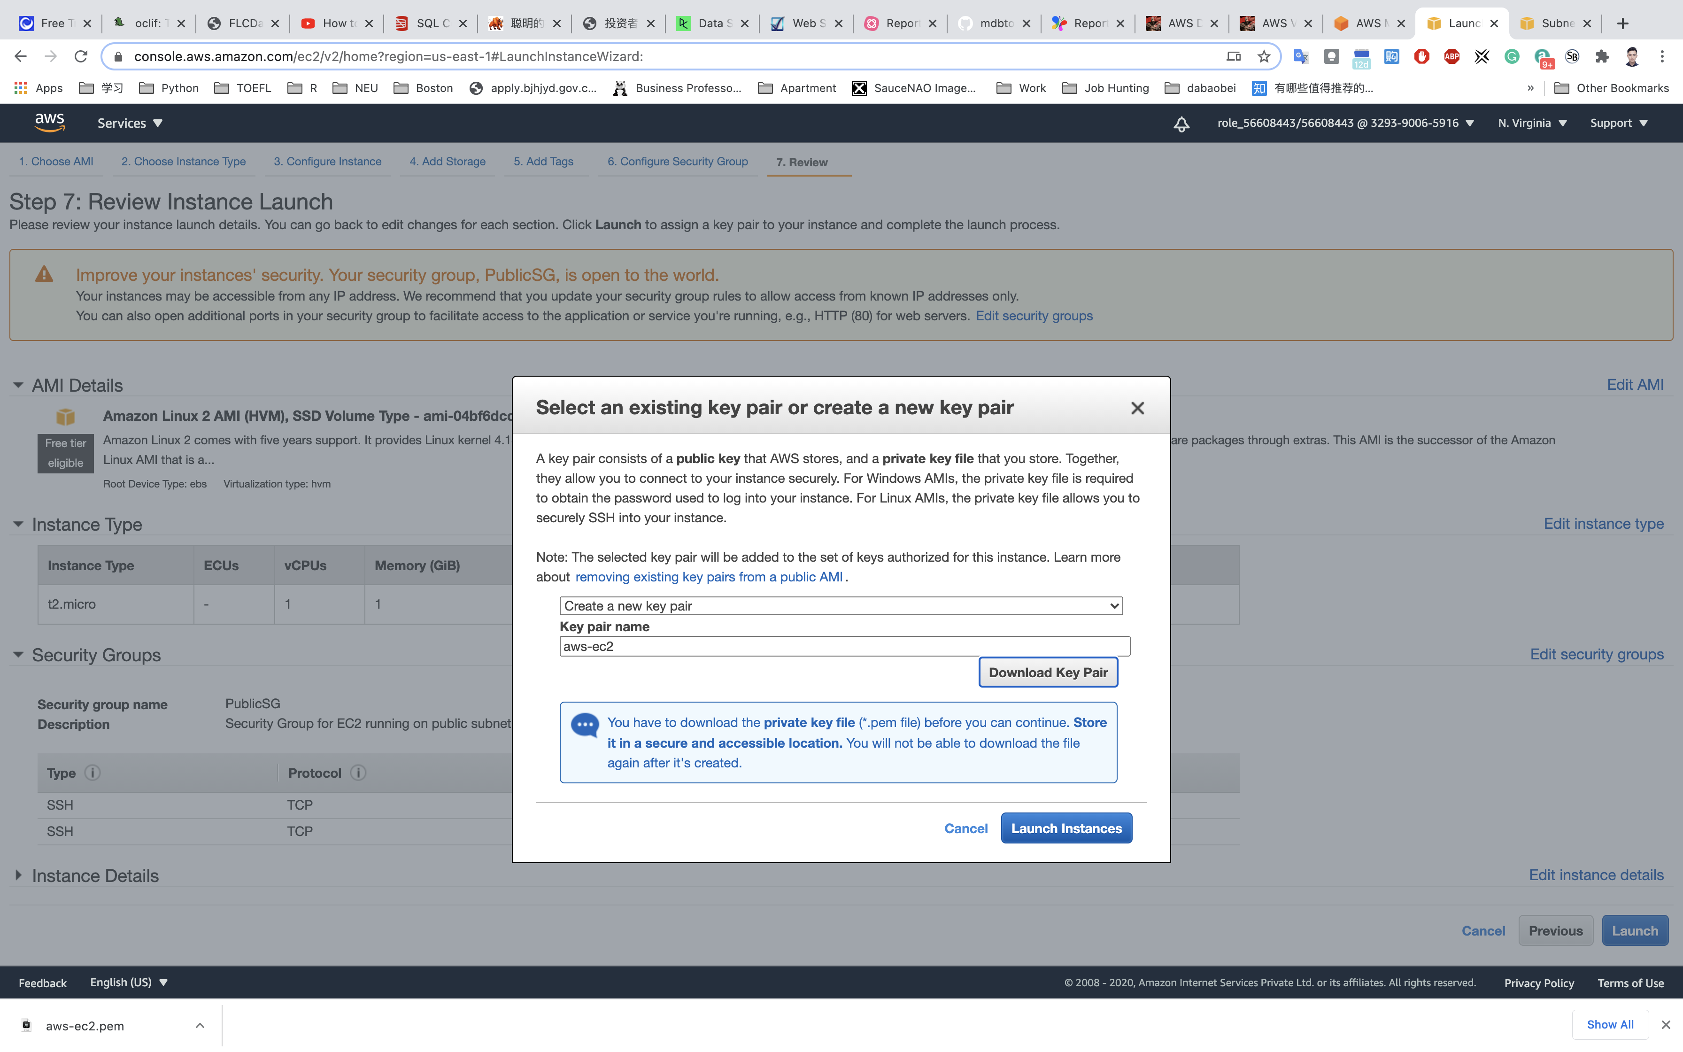Click the Protocol column info icon

358,773
